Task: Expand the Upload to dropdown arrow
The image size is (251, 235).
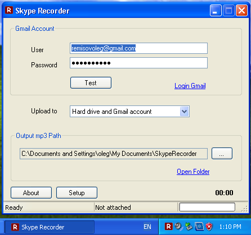Action: [x=184, y=112]
